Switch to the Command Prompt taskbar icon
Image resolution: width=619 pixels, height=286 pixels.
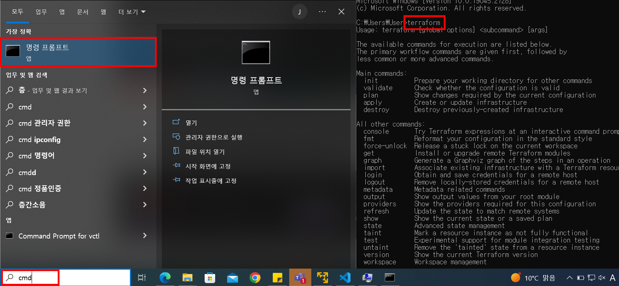(390, 278)
